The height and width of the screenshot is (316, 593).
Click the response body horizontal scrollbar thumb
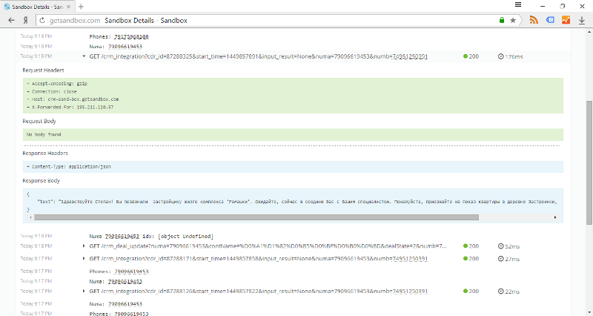[256, 217]
